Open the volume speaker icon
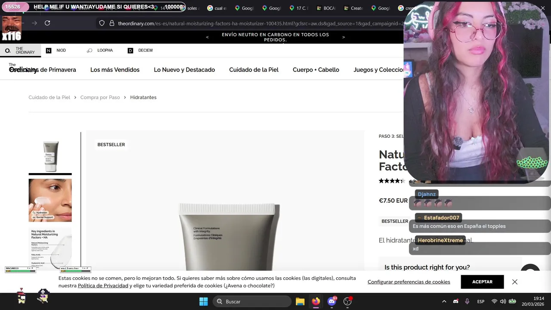Image resolution: width=551 pixels, height=310 pixels. coord(503,301)
